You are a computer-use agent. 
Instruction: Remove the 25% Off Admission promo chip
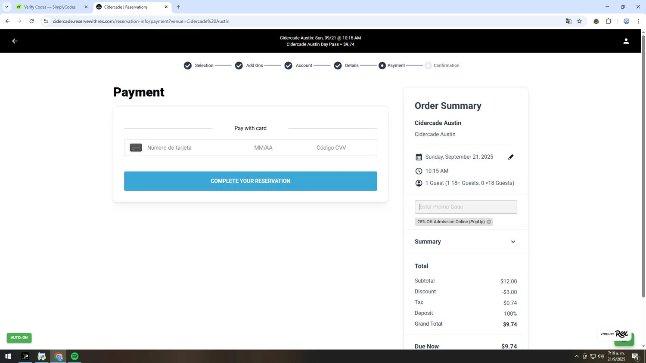pos(489,222)
